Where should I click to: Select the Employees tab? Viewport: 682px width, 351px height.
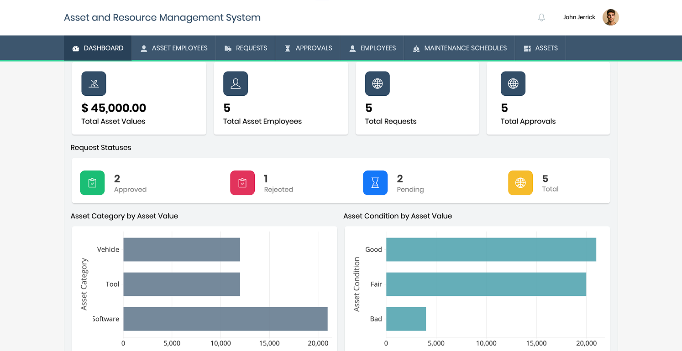coord(372,47)
